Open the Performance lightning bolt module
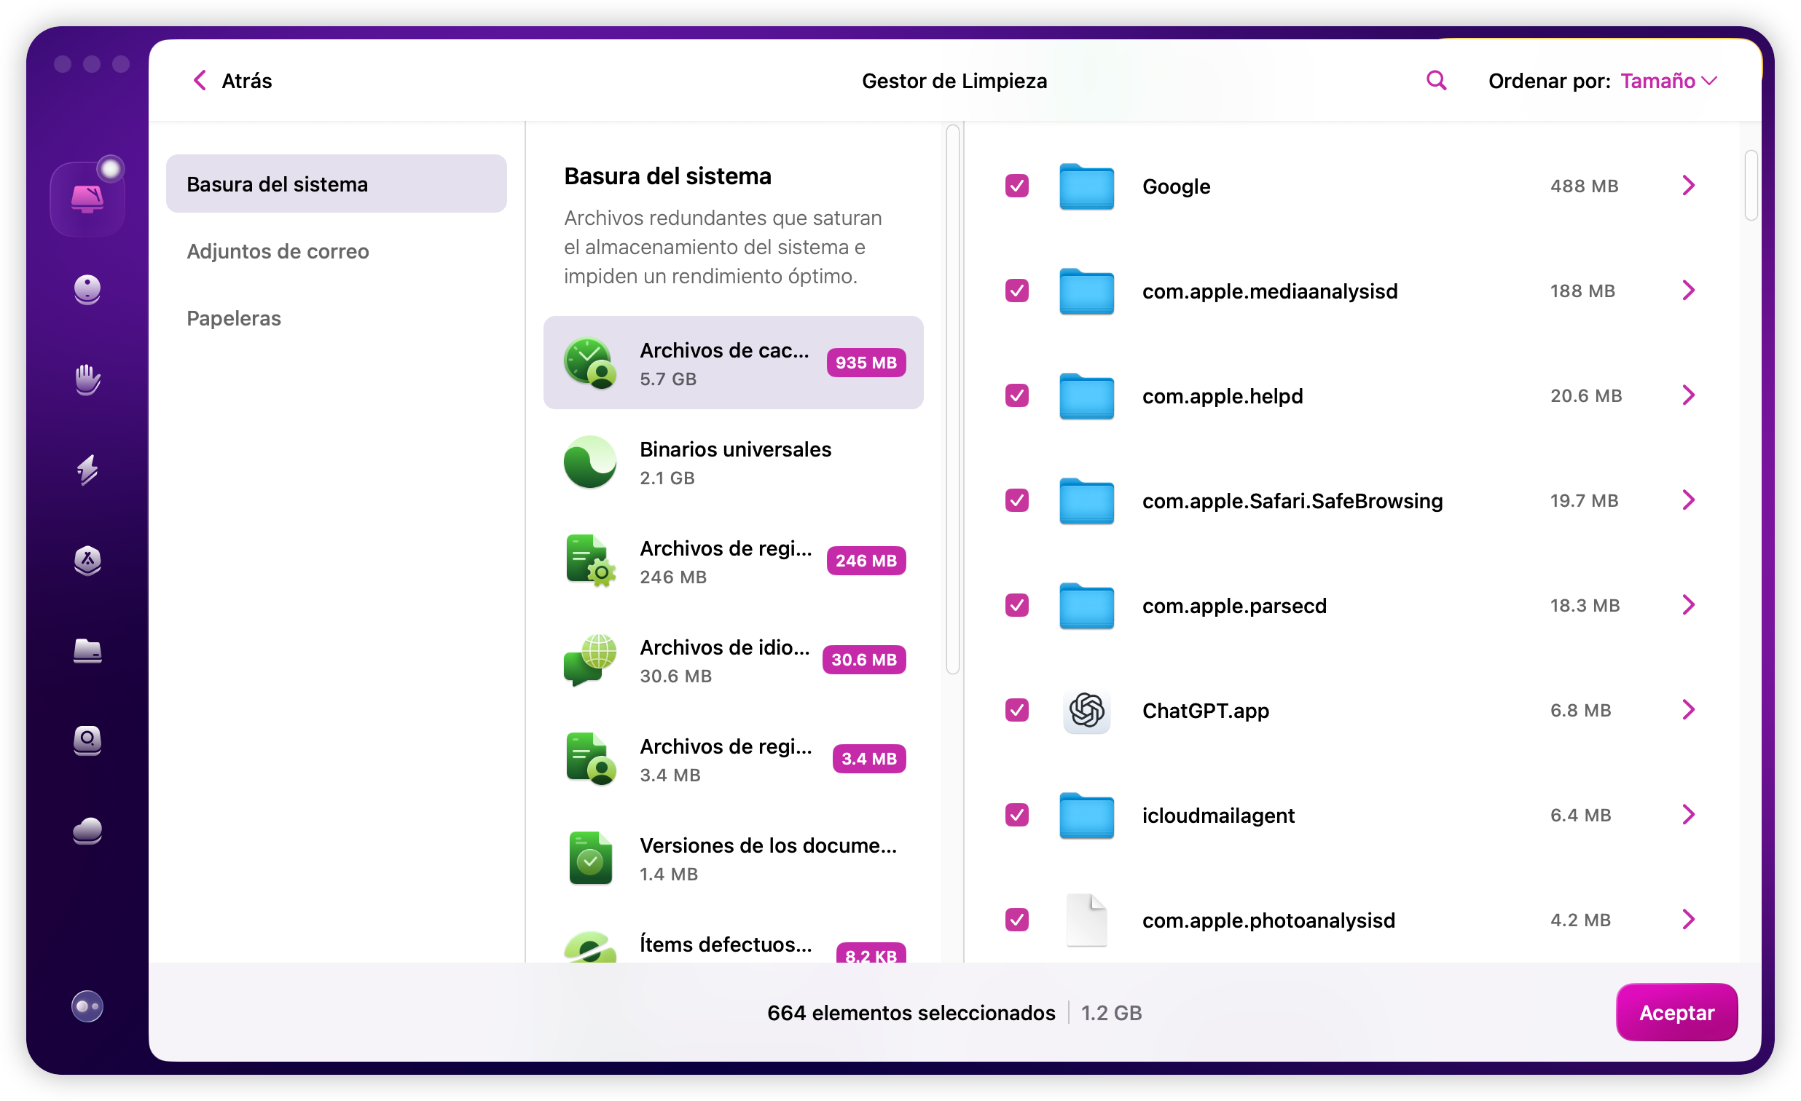 (87, 470)
